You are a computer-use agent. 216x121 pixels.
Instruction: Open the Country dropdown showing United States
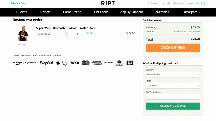point(173,75)
